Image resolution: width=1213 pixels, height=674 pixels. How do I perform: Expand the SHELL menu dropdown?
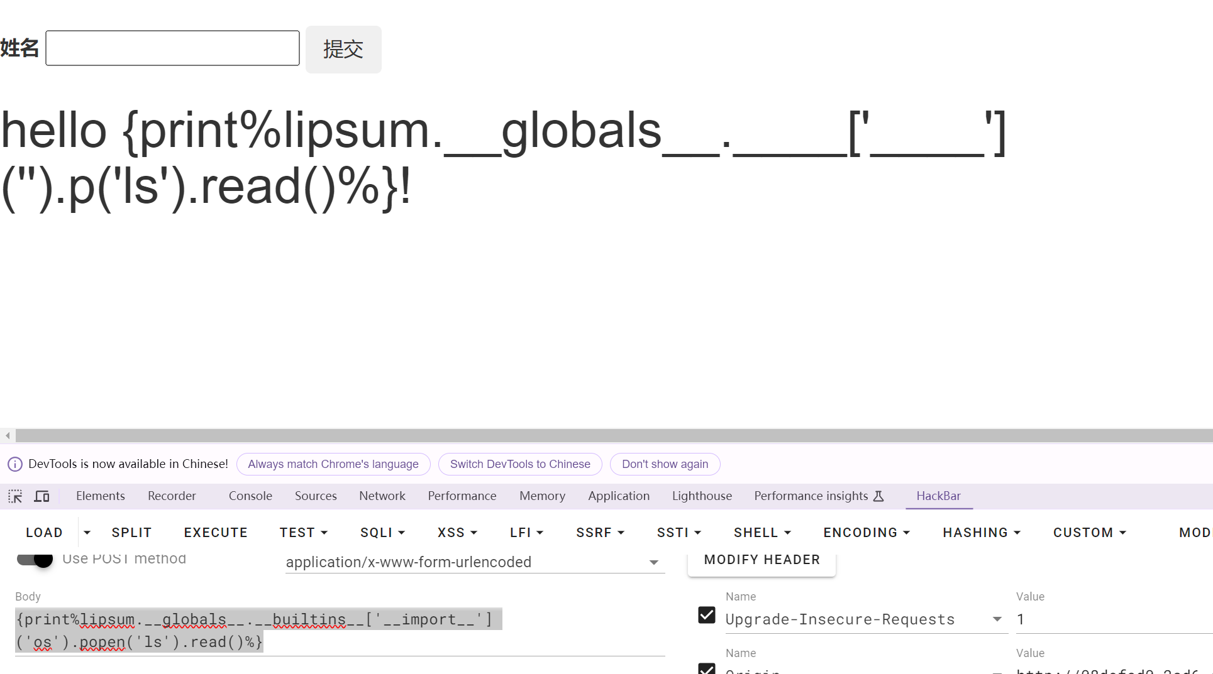(x=762, y=533)
